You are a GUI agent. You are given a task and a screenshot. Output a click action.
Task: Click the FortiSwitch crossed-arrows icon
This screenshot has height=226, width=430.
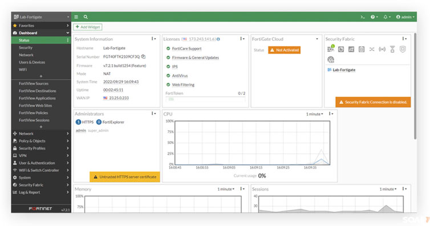pyautogui.click(x=372, y=50)
